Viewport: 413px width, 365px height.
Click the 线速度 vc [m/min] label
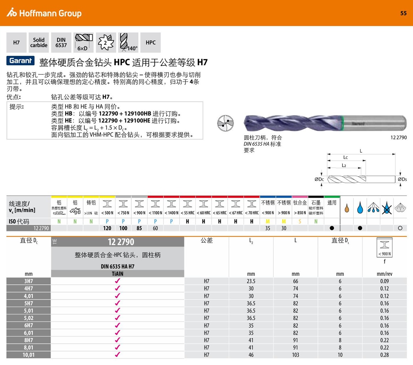pos(22,207)
